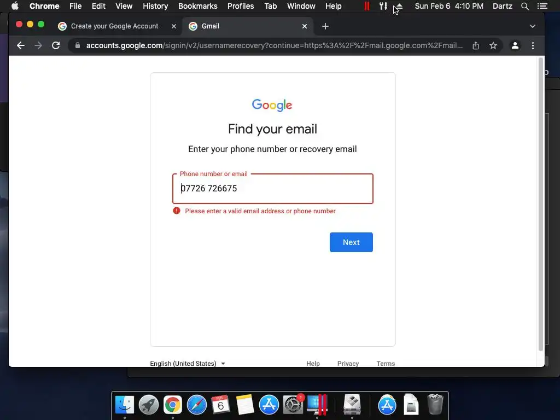This screenshot has width=560, height=420.
Task: Bookmark this page with the star
Action: click(493, 45)
